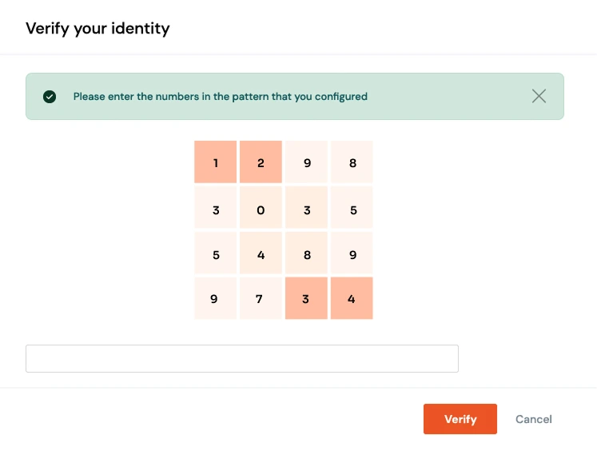
Task: Choose the 8 cell in the third row
Action: coord(306,253)
